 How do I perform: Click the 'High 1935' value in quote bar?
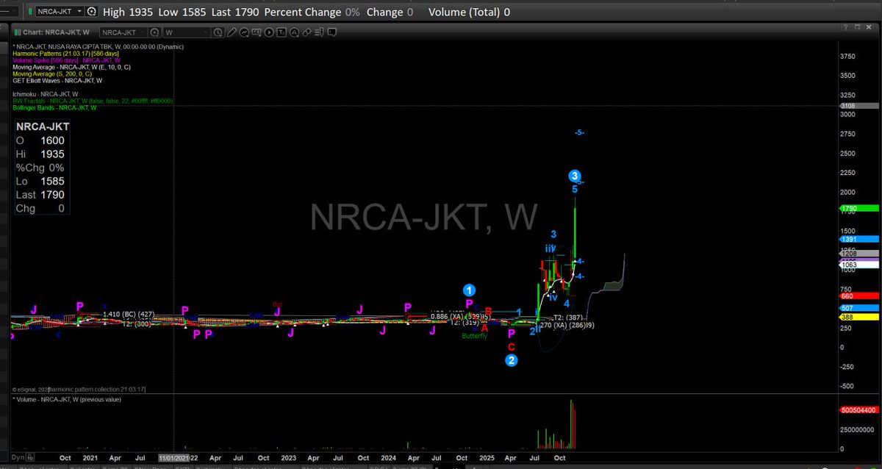click(x=128, y=12)
